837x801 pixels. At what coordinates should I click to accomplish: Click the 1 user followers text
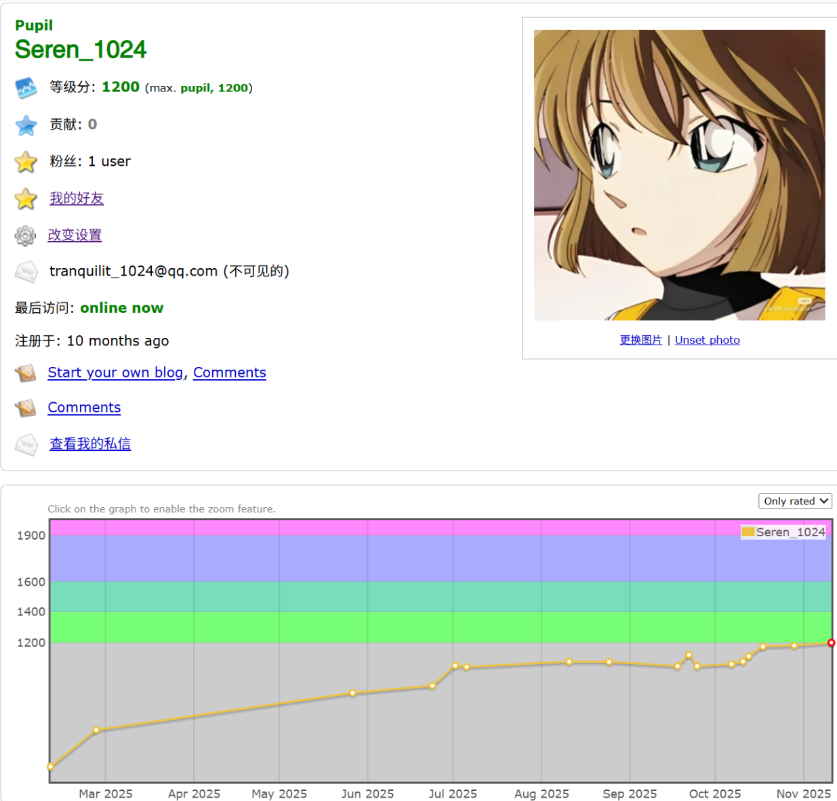click(x=109, y=161)
